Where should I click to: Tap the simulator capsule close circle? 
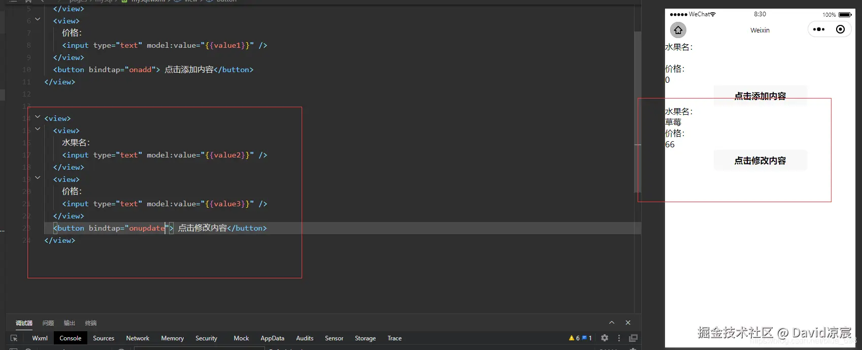840,29
